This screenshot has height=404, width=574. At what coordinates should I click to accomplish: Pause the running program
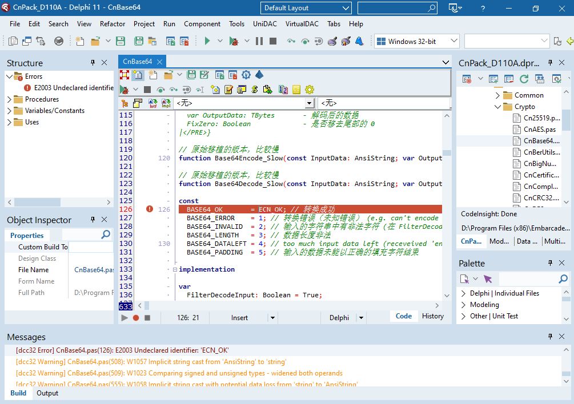259,41
